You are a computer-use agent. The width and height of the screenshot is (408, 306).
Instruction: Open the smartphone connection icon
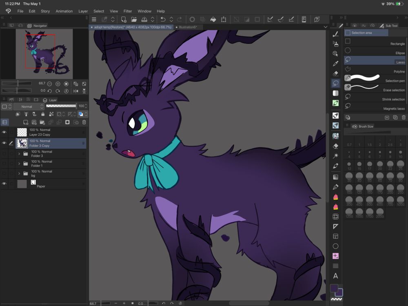click(x=304, y=20)
